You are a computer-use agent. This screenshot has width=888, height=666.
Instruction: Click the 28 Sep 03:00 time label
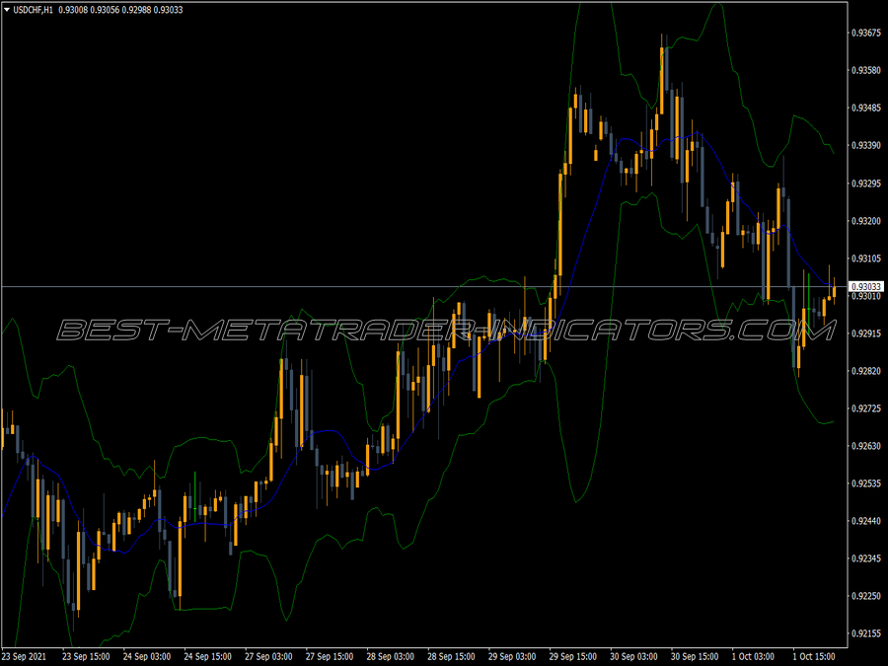(390, 656)
